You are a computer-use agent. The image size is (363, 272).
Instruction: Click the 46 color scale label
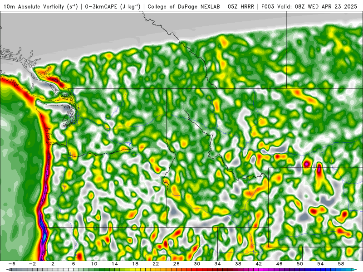pos(280,264)
